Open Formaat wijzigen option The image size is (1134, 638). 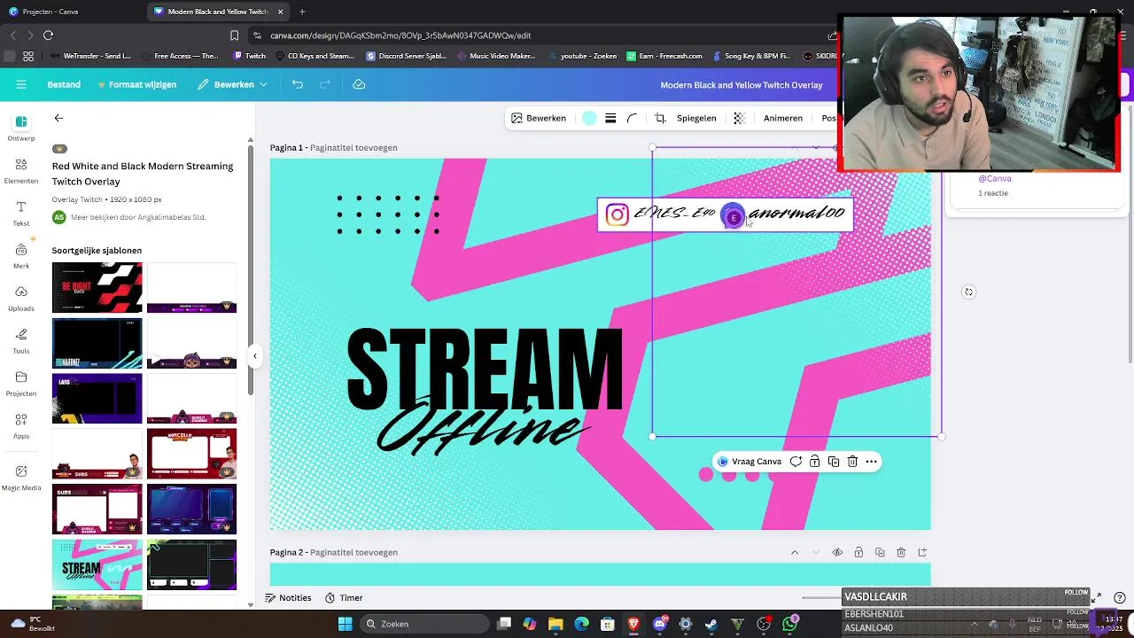[136, 84]
